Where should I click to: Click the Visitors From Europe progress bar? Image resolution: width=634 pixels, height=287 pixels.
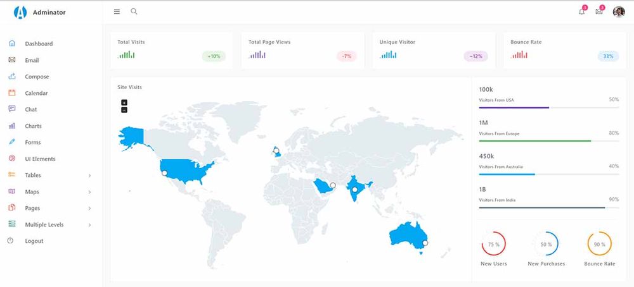[549, 141]
